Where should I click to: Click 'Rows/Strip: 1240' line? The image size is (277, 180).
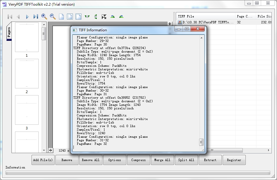point(91,133)
